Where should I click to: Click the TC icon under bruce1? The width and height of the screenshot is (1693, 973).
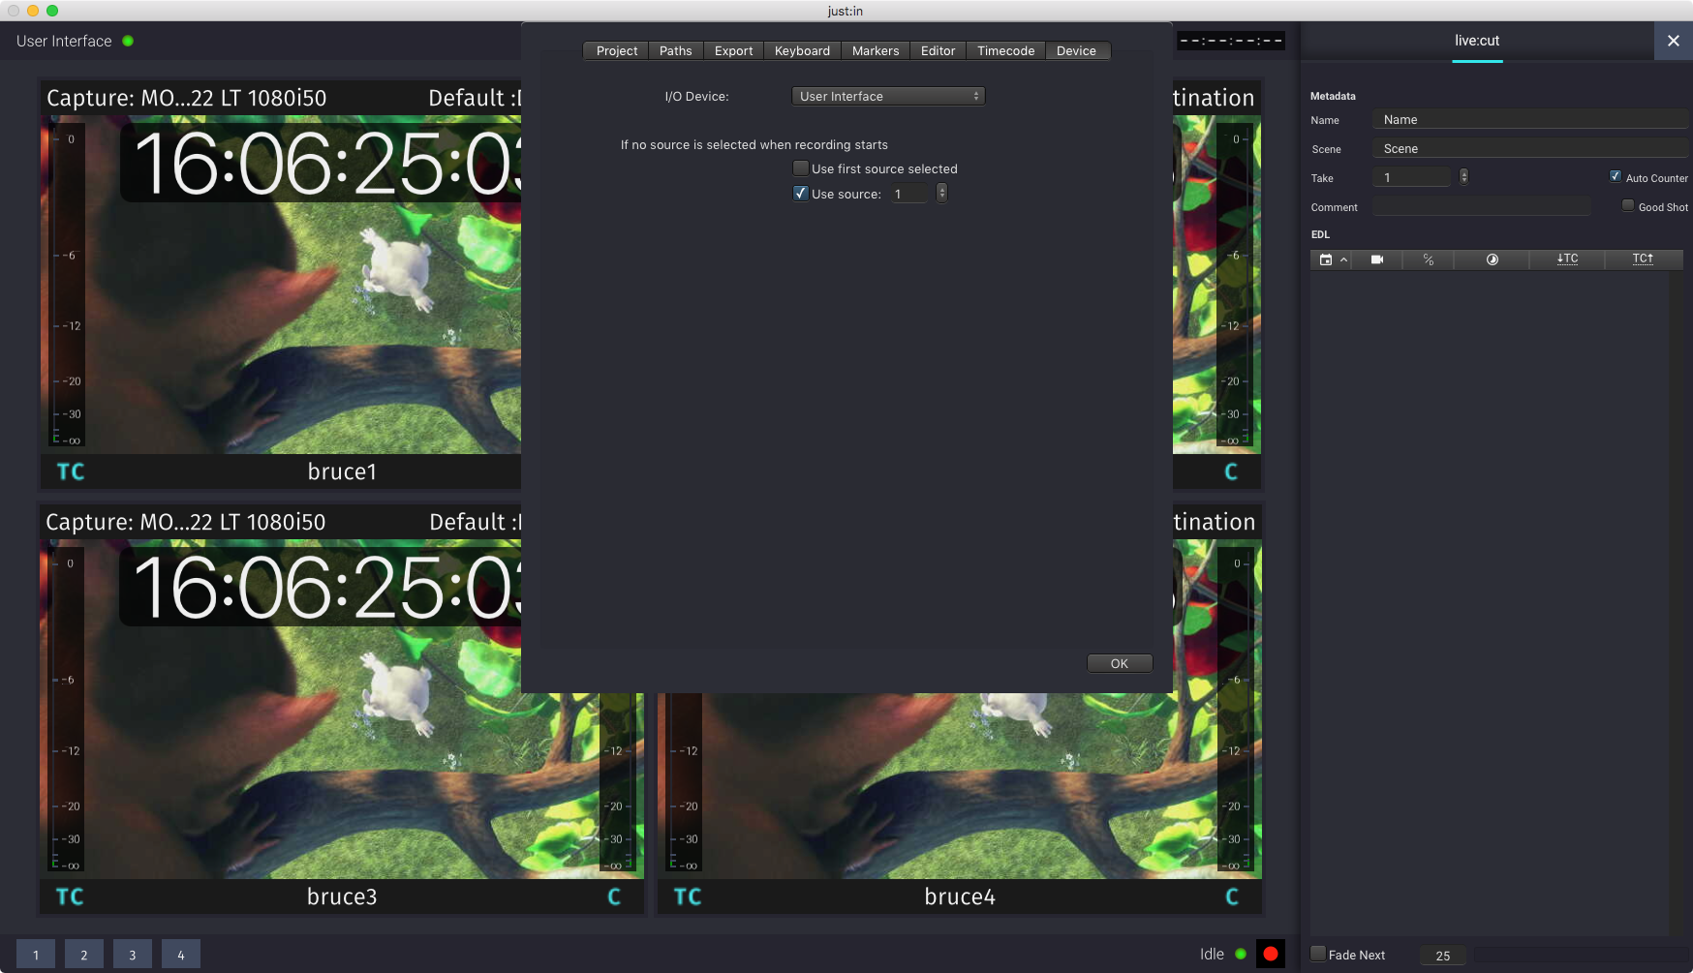(71, 471)
